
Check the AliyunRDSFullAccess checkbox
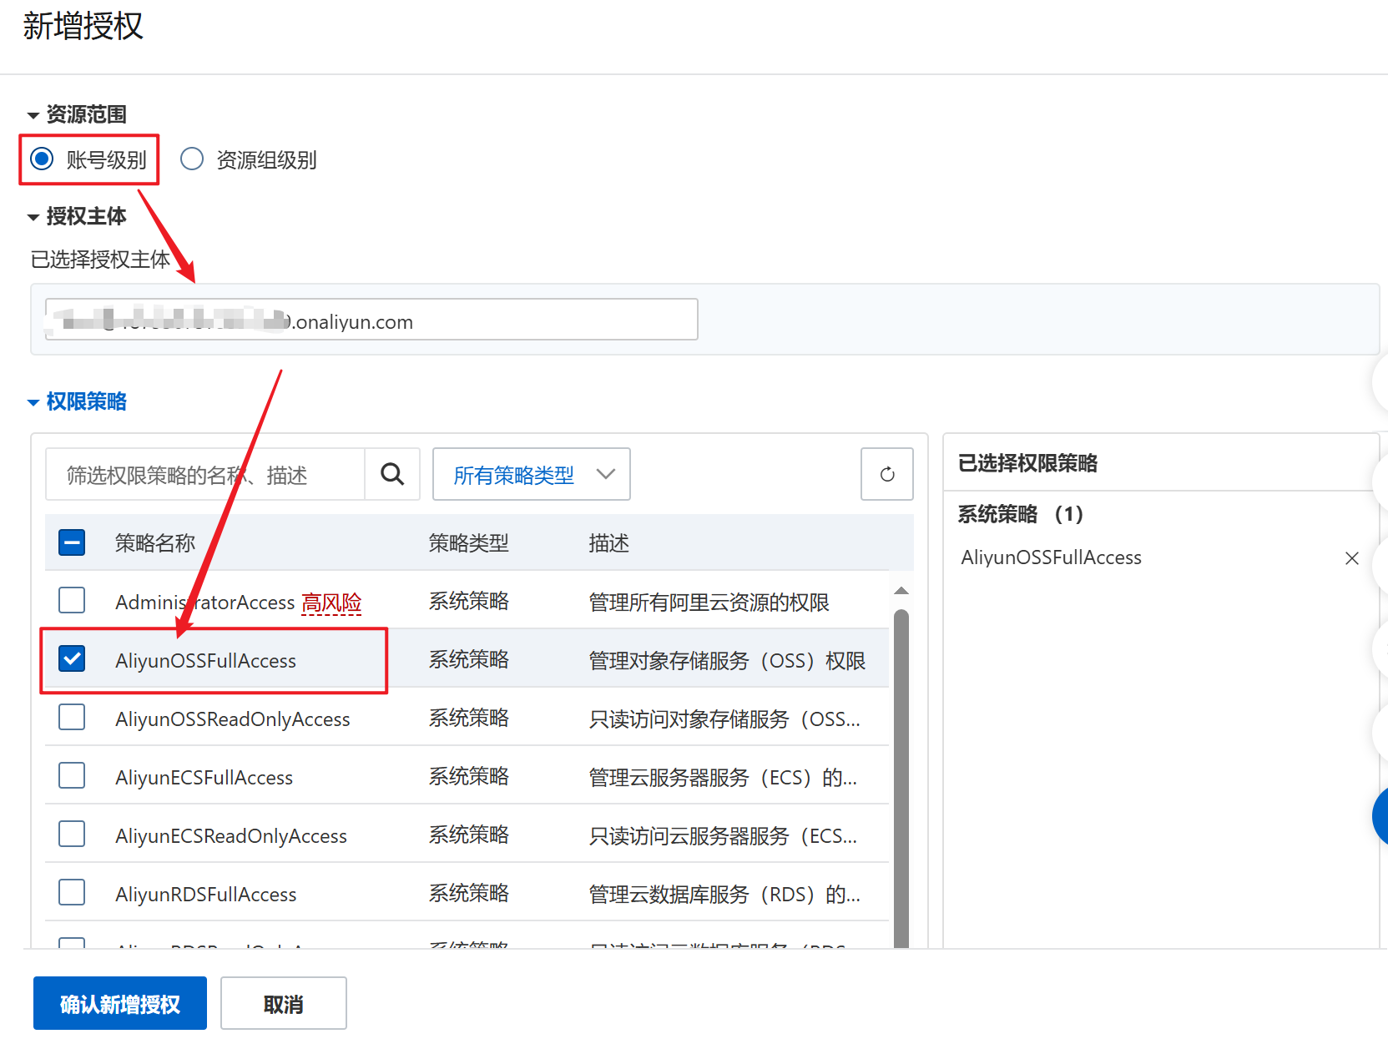72,892
